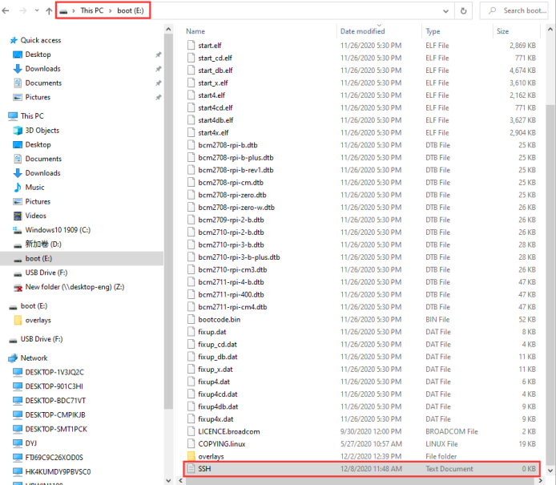Open network computer HK4KUMDY9PBVSC0
Viewport: 556px width, 485px height.
[x=58, y=471]
